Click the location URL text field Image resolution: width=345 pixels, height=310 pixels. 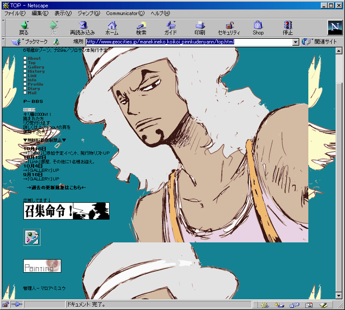click(x=189, y=42)
